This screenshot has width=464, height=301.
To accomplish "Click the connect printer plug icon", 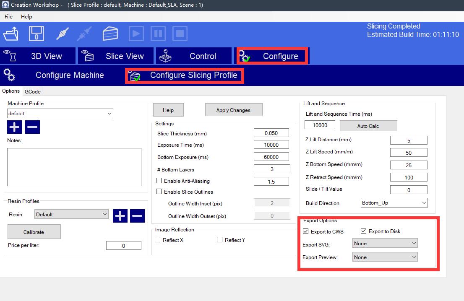I will (62, 34).
